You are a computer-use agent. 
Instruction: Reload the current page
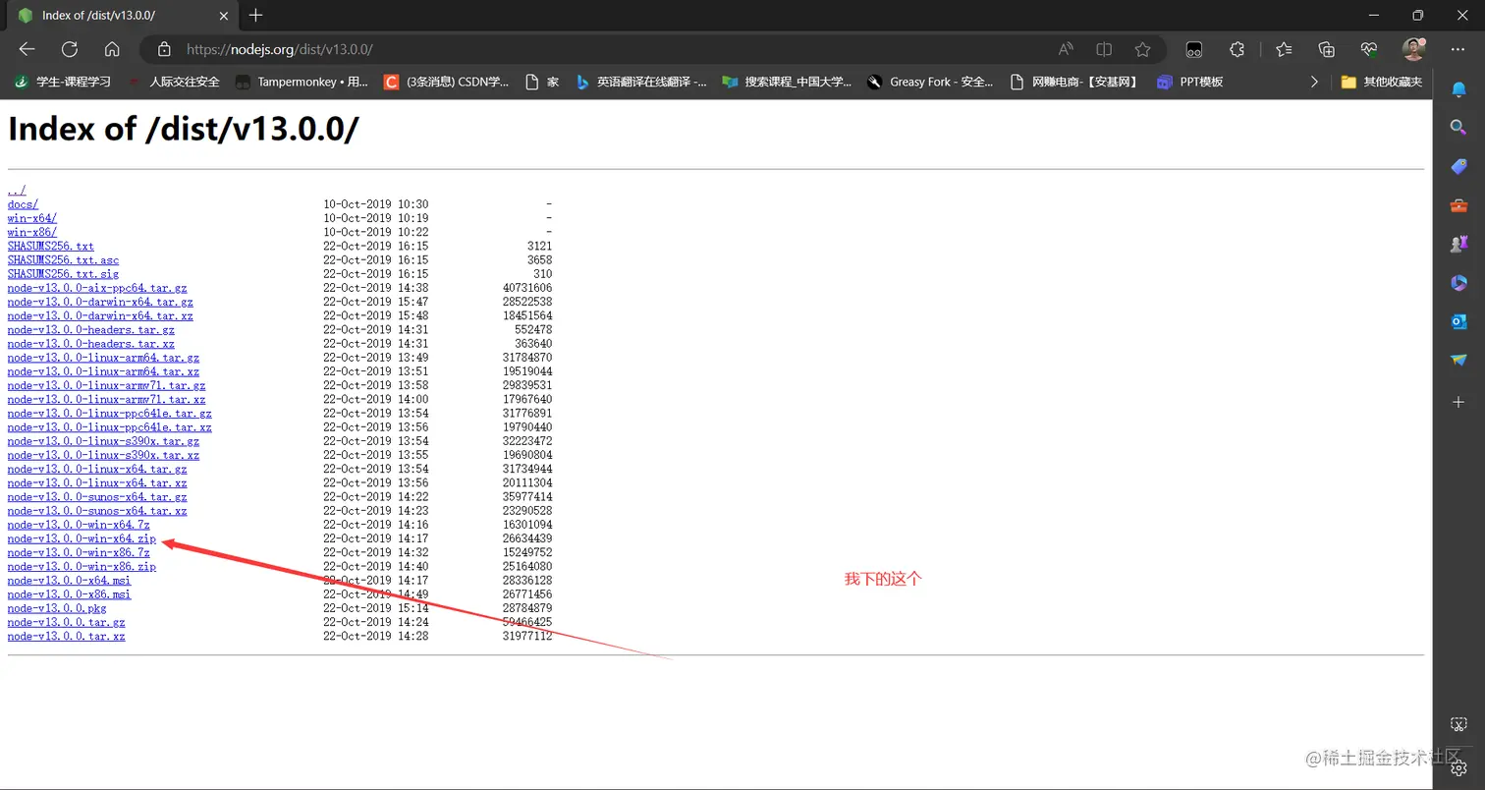(x=69, y=49)
